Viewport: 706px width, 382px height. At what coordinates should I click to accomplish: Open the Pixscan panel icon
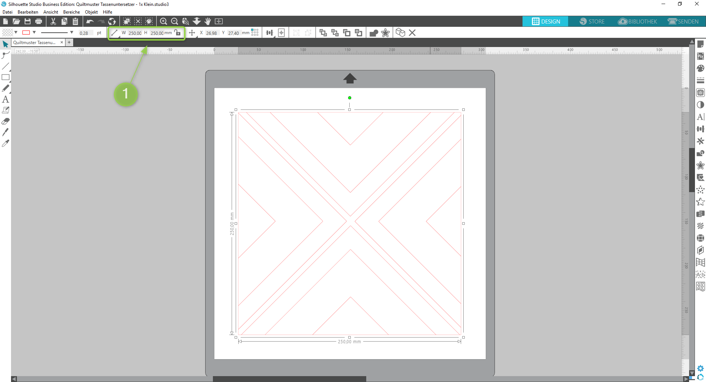[x=700, y=56]
